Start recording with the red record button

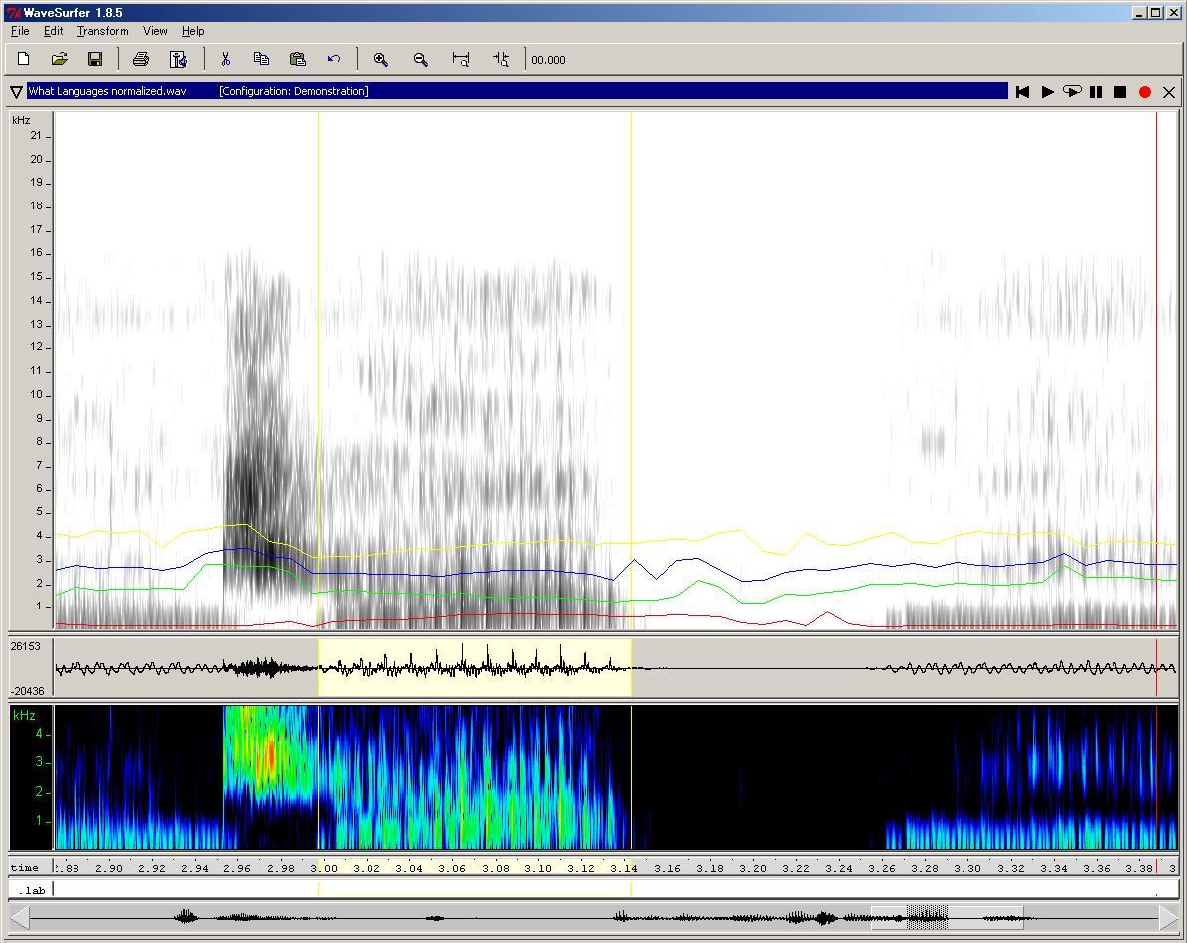1144,92
